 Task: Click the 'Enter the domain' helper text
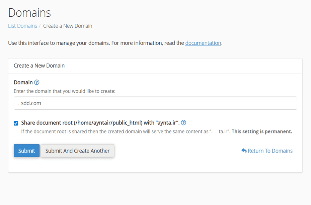[64, 91]
